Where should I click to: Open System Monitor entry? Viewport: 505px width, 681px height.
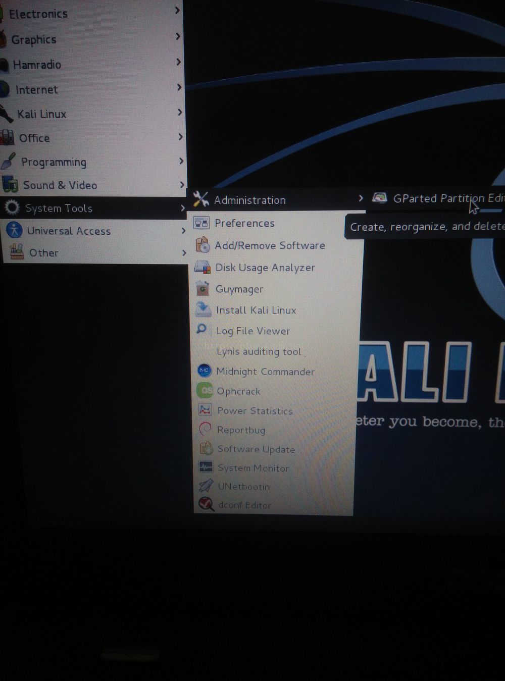click(275, 468)
